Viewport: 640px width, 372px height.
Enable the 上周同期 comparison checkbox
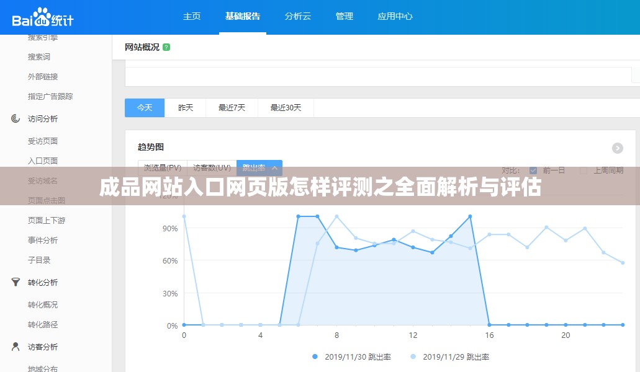584,170
